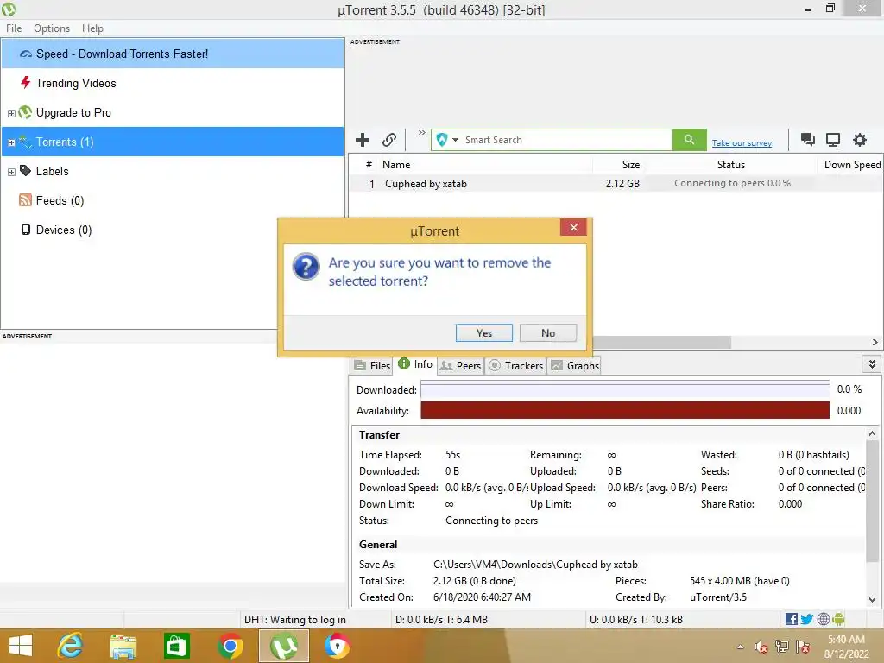This screenshot has height=663, width=884.
Task: Click the Labels tag icon
Action: pyautogui.click(x=25, y=170)
